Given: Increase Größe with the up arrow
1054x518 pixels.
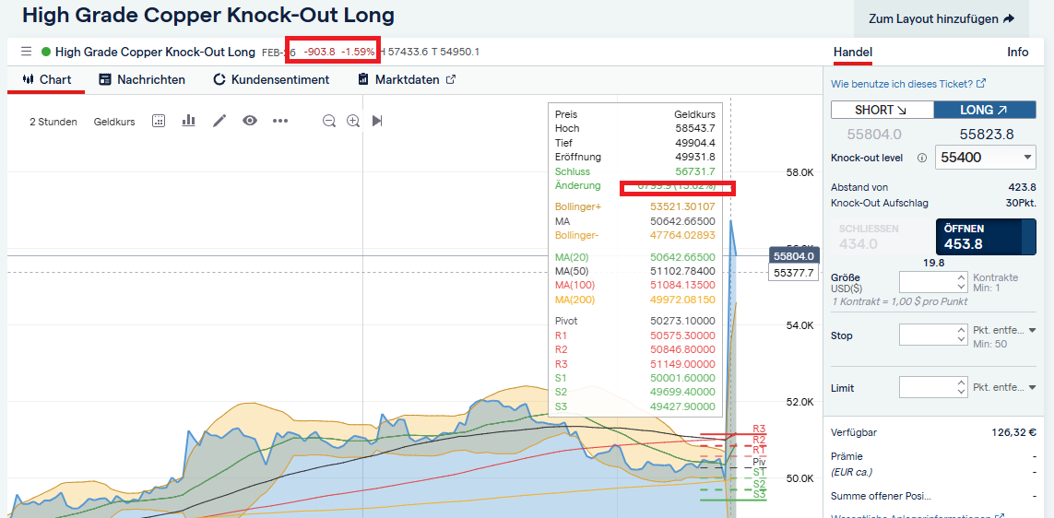Looking at the screenshot, I should point(961,277).
